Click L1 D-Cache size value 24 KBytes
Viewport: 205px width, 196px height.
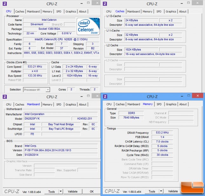(x=141, y=20)
